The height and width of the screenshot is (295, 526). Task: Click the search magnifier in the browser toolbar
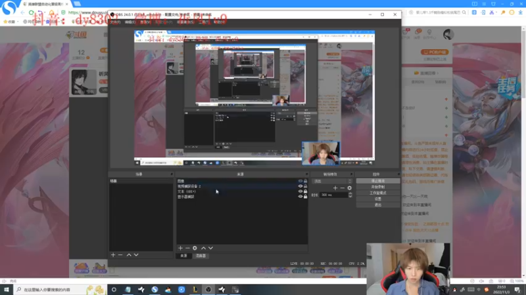[464, 12]
